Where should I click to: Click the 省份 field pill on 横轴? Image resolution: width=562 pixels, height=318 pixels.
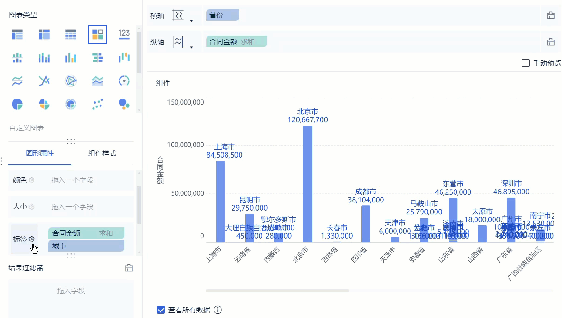(x=222, y=15)
